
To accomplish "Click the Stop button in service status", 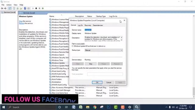I will coord(91,64).
